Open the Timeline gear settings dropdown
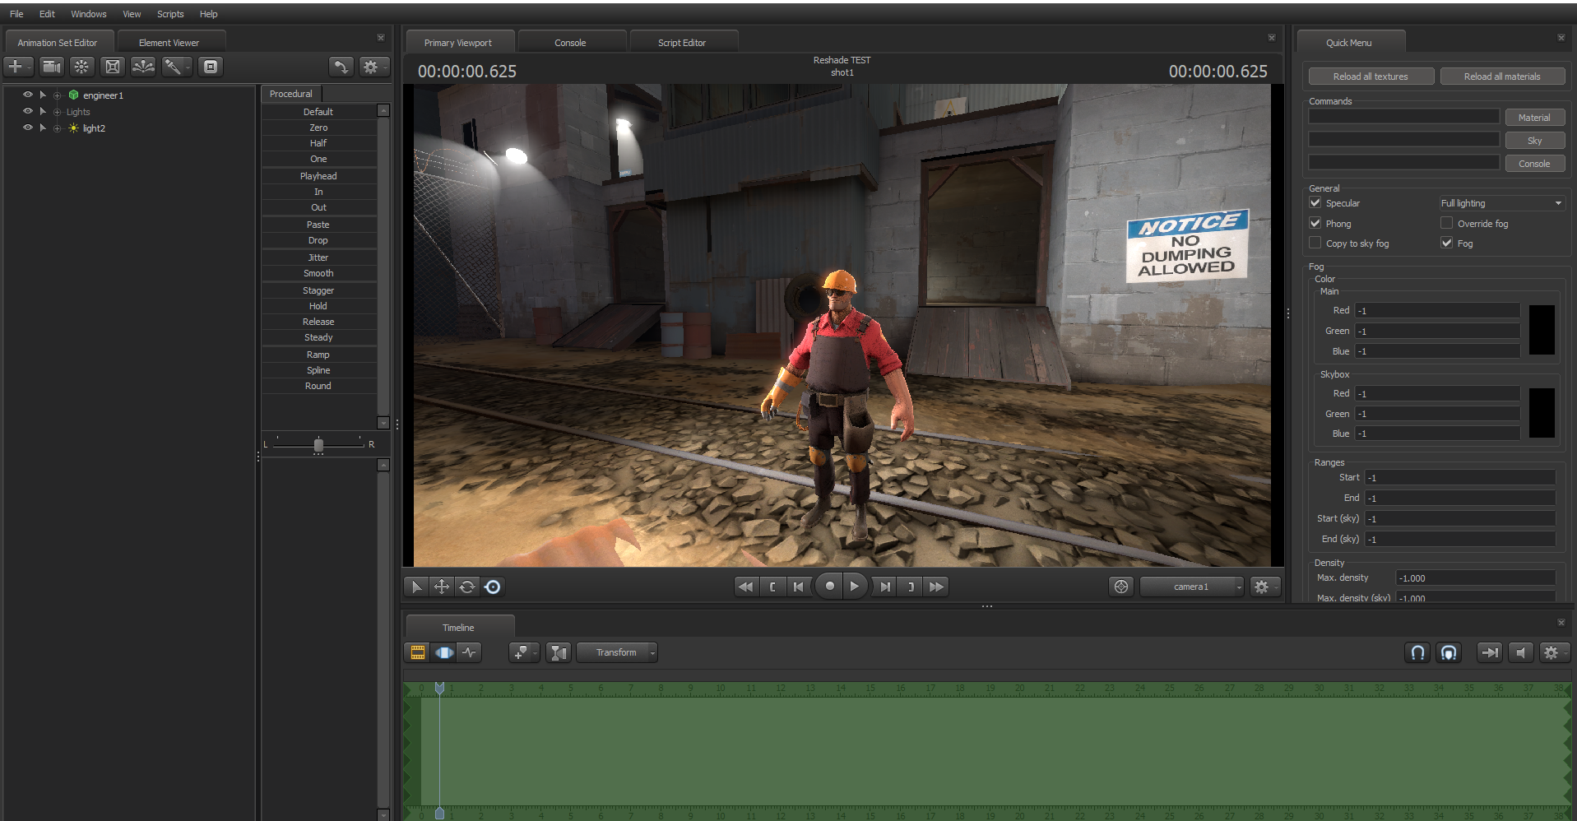The width and height of the screenshot is (1577, 821). pos(1553,652)
